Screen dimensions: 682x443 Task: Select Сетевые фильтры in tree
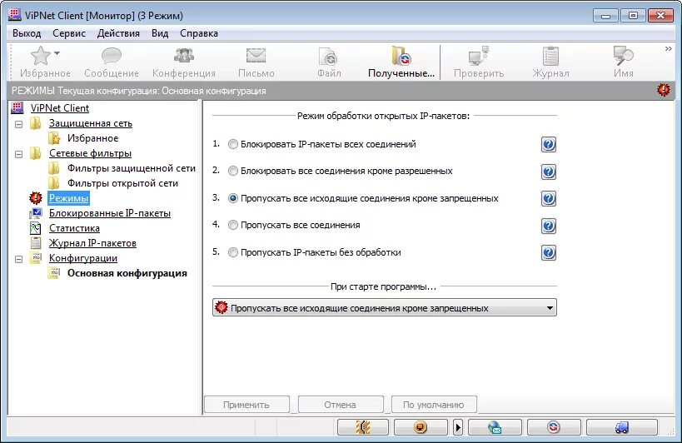pos(90,153)
